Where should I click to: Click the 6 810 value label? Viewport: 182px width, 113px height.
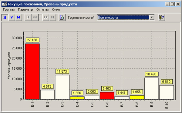[167, 82]
